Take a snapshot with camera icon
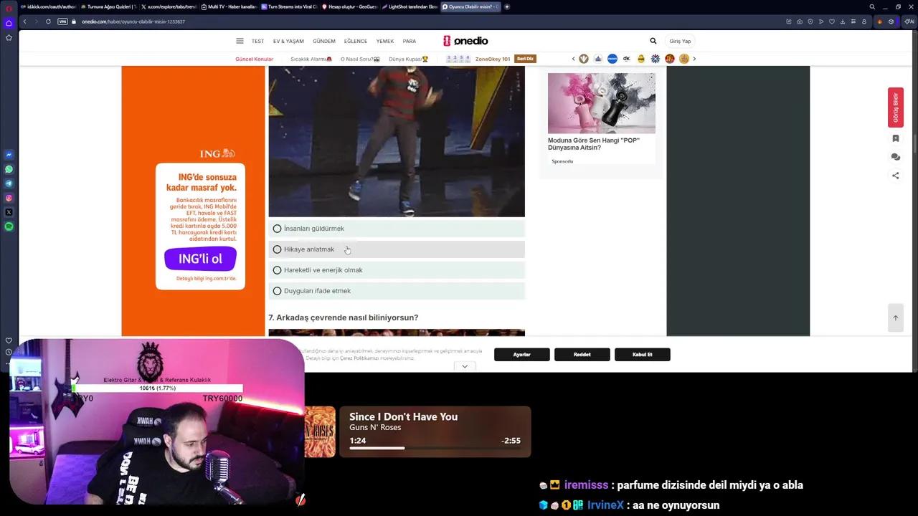Image resolution: width=918 pixels, height=516 pixels. (x=800, y=21)
